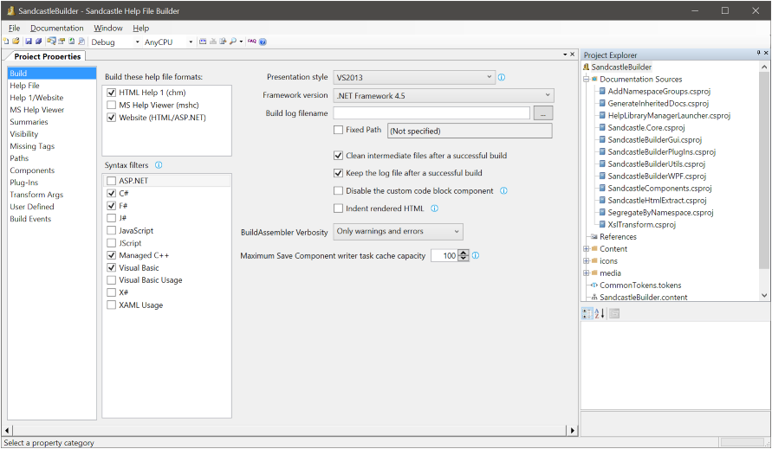Check the JavaScript syntax filter
This screenshot has height=449, width=772.
pos(111,231)
